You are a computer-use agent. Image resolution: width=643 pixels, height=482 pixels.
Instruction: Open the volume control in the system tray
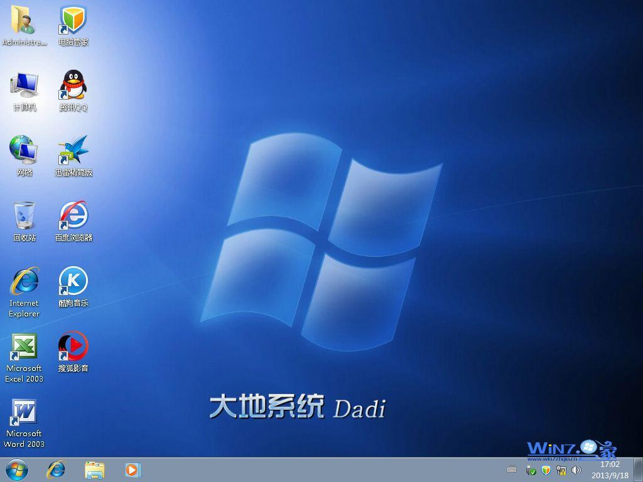[575, 471]
